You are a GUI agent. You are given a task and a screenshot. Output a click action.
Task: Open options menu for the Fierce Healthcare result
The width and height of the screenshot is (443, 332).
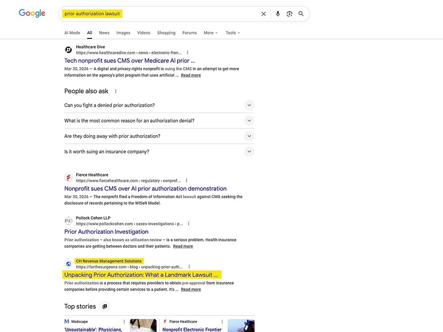point(187,181)
